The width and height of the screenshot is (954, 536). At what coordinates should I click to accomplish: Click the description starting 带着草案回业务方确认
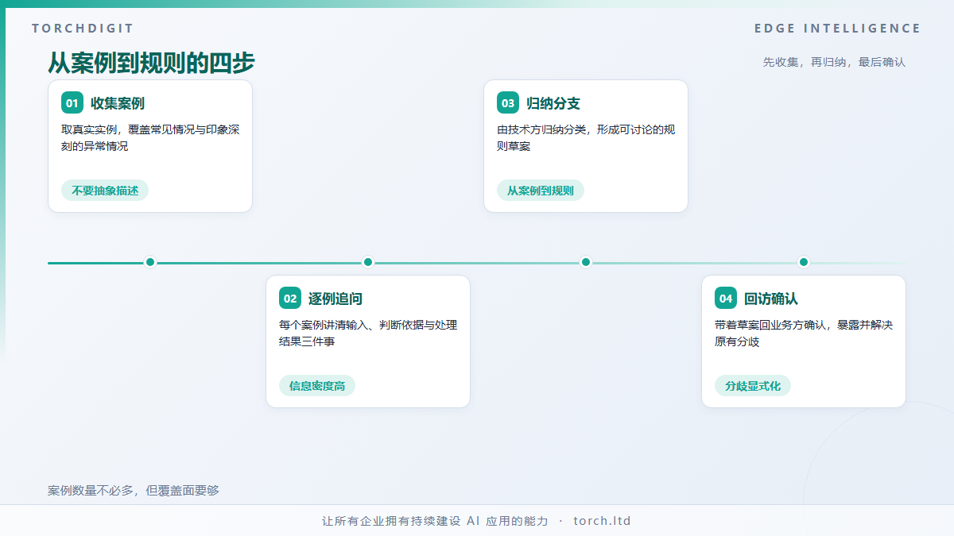pyautogui.click(x=804, y=334)
